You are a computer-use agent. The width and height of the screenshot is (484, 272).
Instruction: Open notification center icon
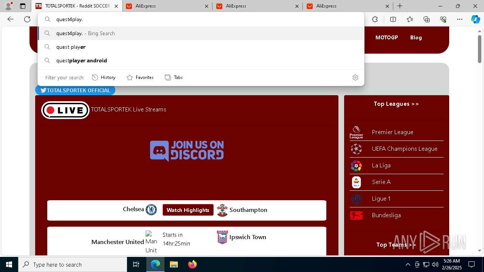coord(472,264)
